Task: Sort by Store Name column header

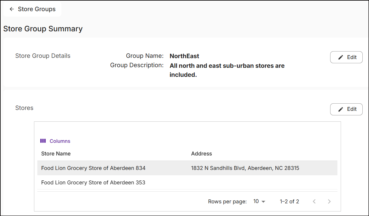Action: click(56, 154)
